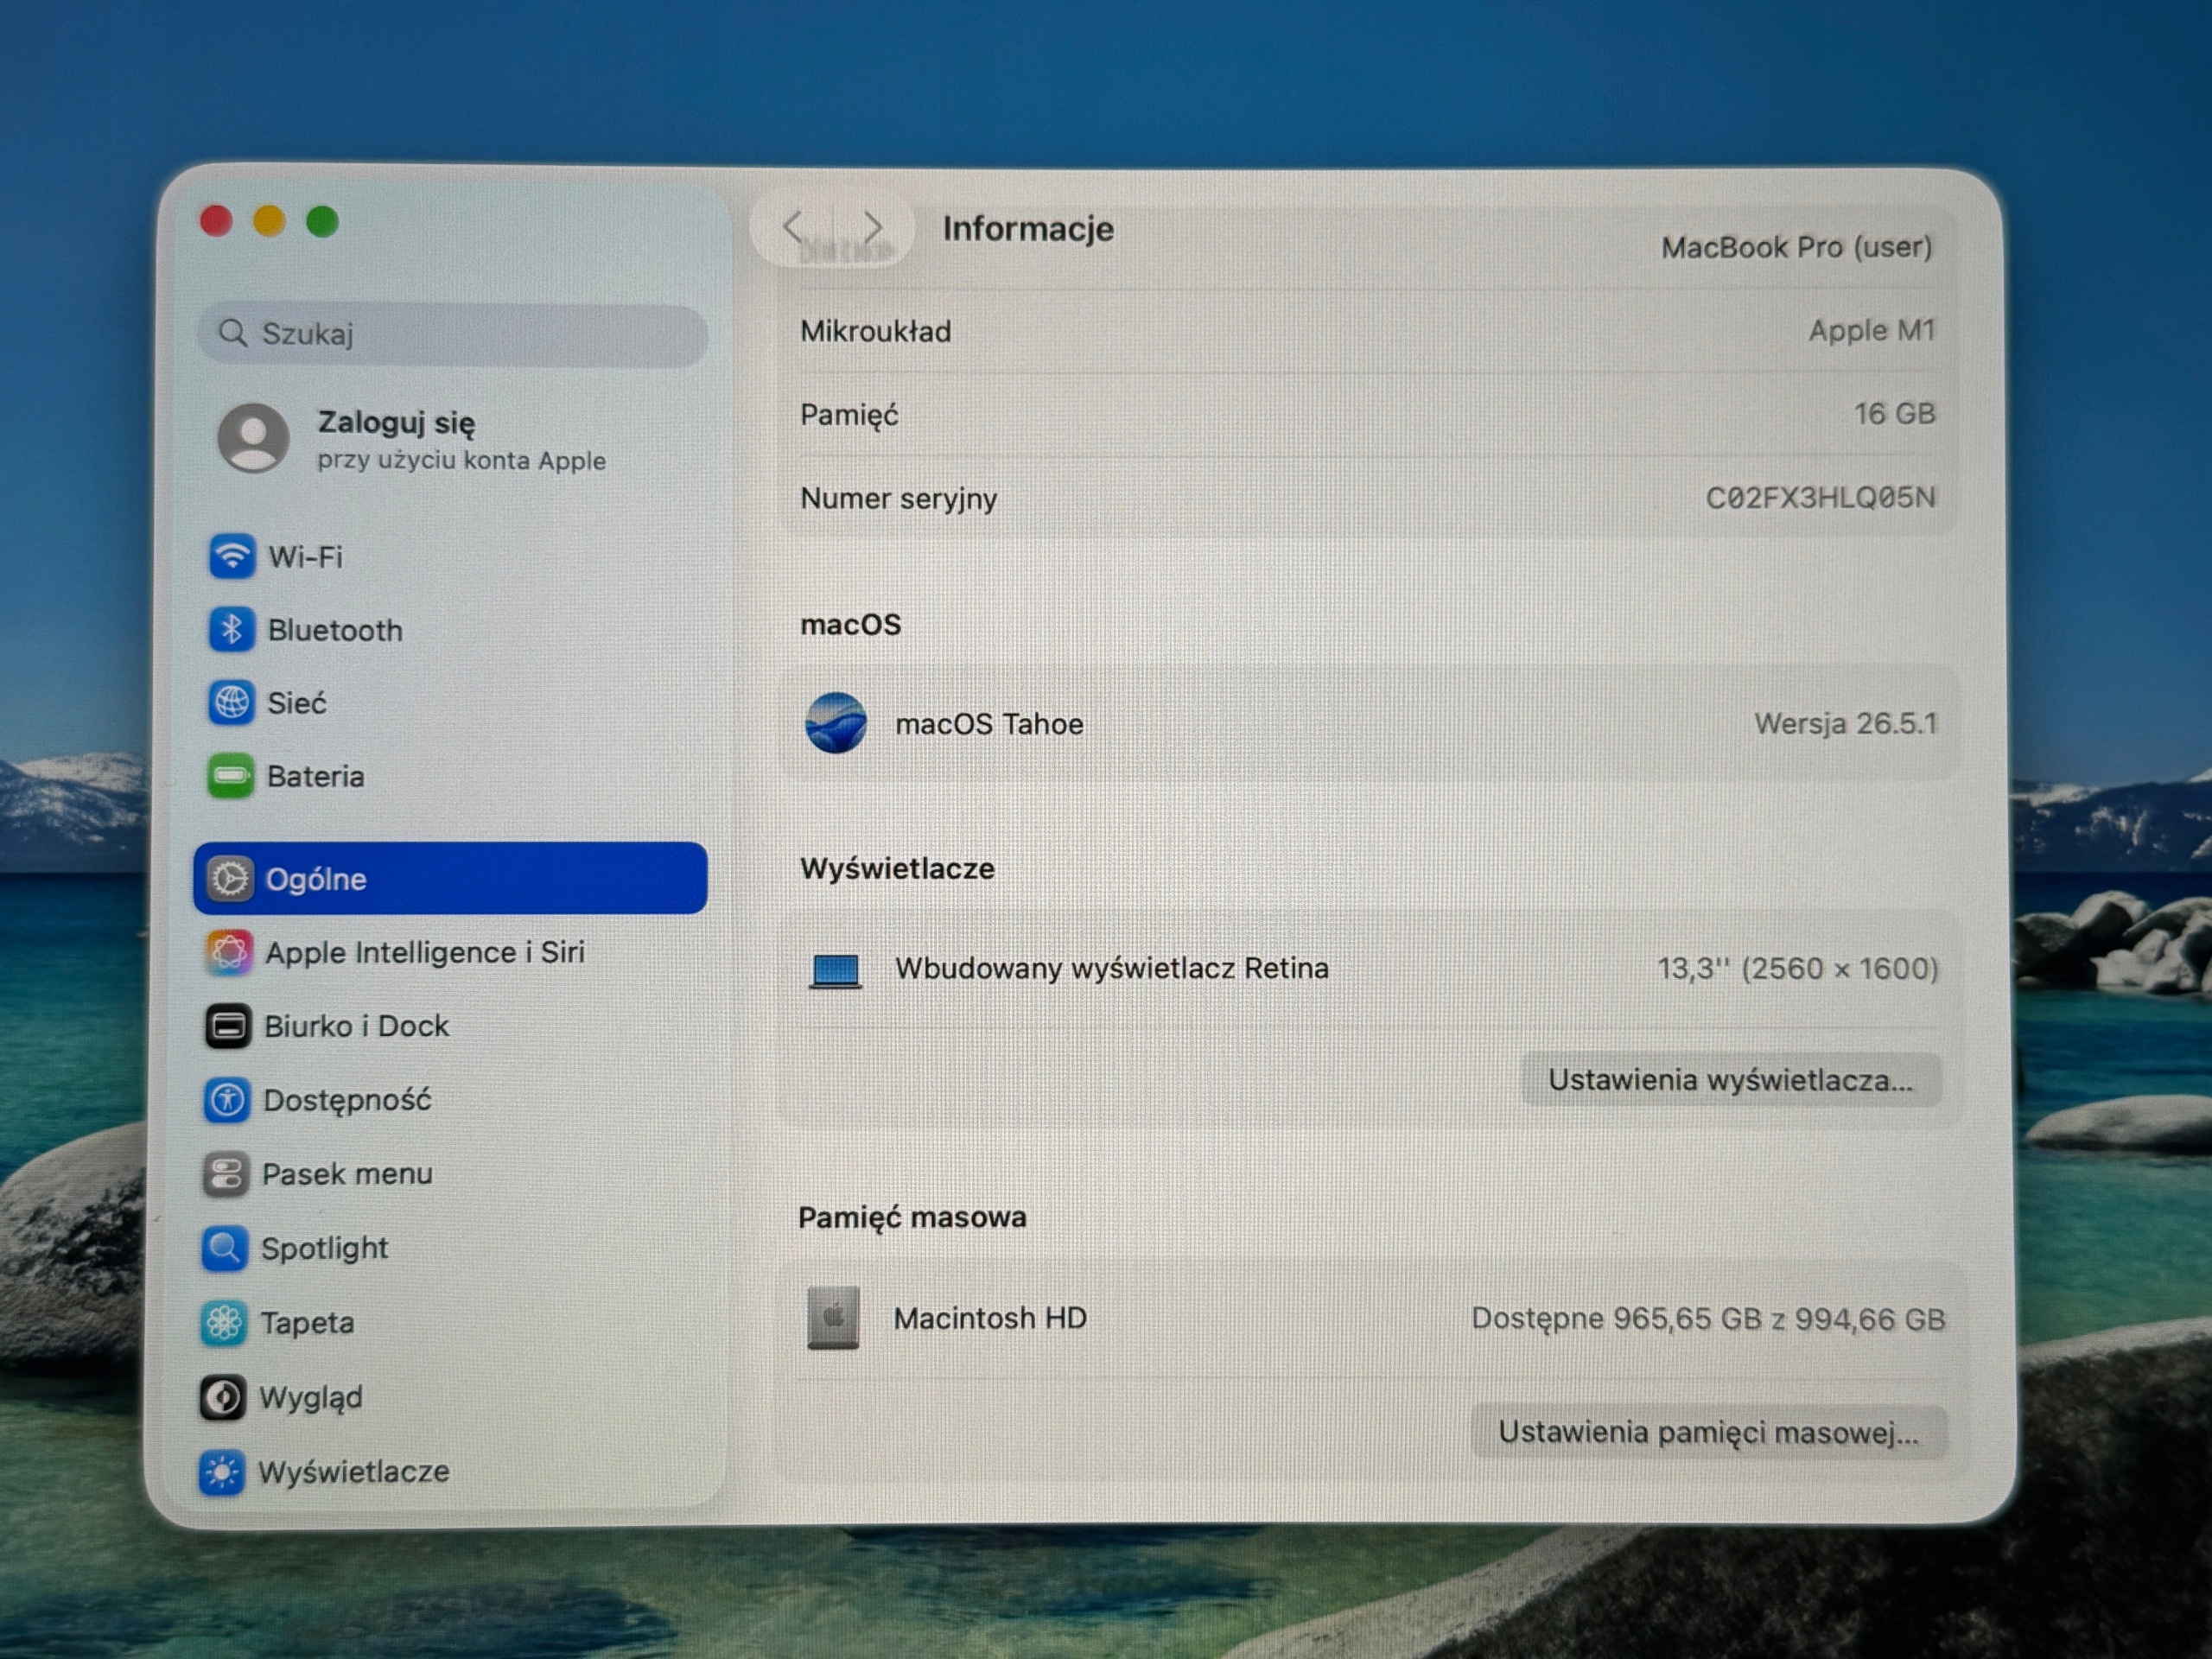Click the built-in Retina display icon
The width and height of the screenshot is (2212, 1659).
pos(835,970)
